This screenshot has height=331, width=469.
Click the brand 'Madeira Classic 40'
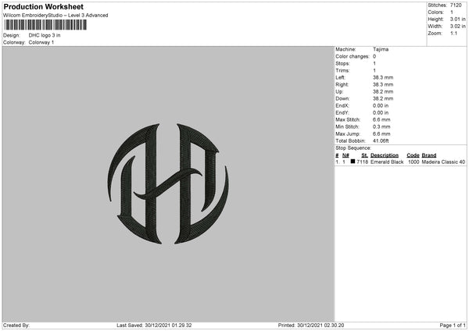(x=443, y=162)
